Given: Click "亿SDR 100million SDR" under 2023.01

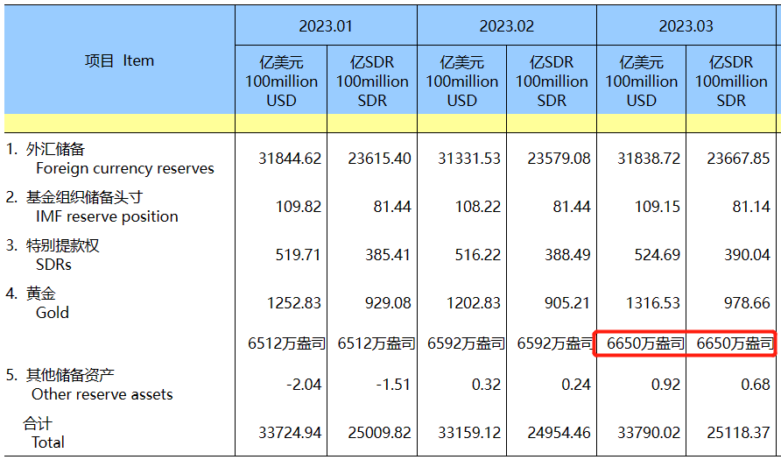Looking at the screenshot, I should coord(372,81).
